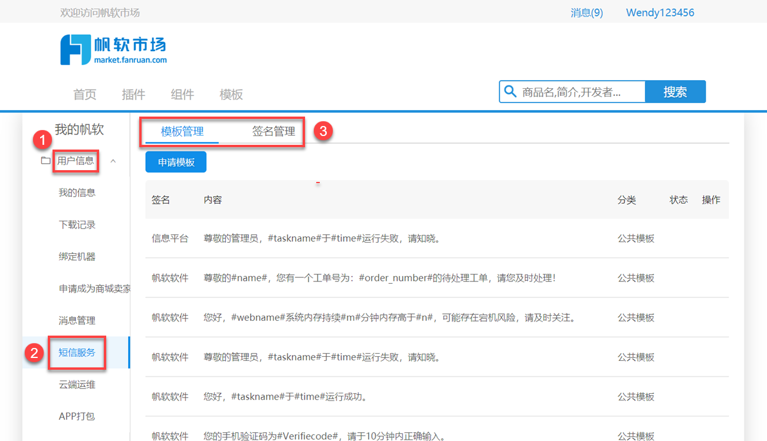
Task: Open the 模板 navigation item
Action: [x=231, y=94]
